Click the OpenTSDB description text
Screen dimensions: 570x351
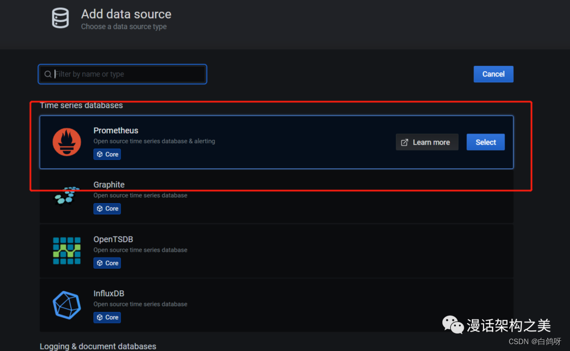tap(140, 250)
